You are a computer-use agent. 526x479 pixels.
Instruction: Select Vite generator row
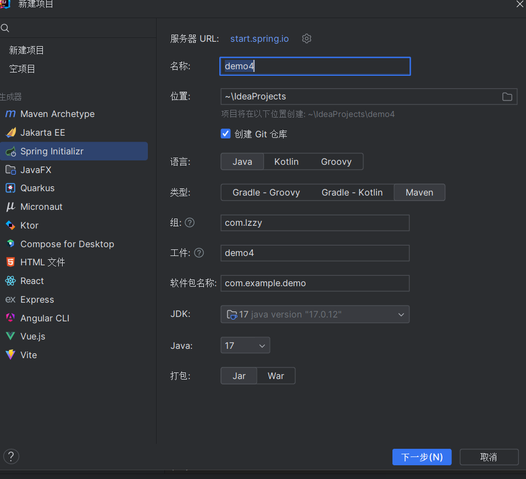coord(74,355)
